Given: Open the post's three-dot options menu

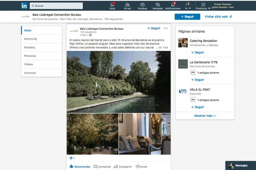Looking at the screenshot, I should [166, 28].
